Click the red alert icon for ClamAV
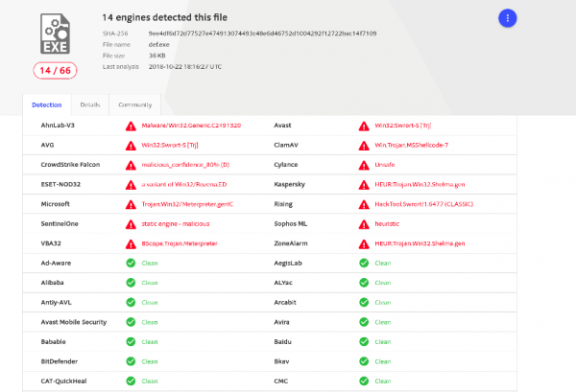Viewport: 576px width, 392px height. click(x=363, y=145)
